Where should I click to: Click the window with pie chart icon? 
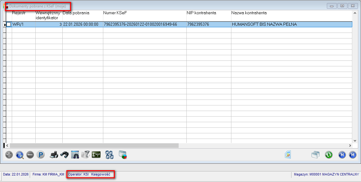click(x=123, y=155)
